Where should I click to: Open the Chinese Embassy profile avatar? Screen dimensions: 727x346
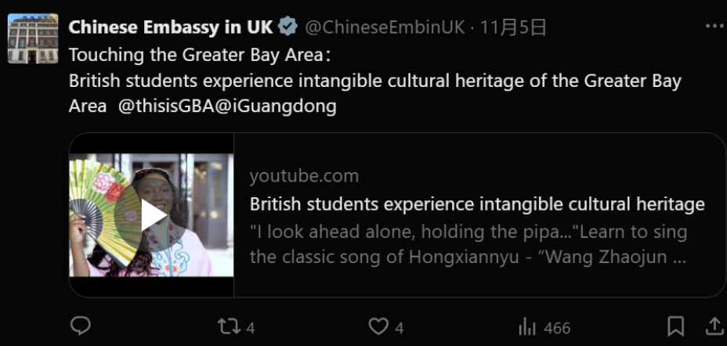(33, 38)
